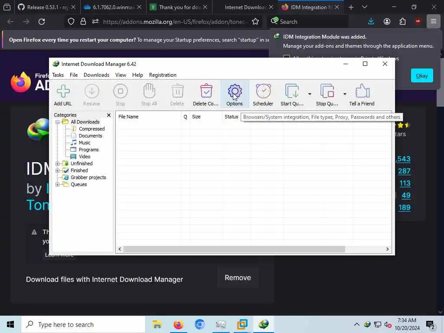Click IDM icon in taskbar
This screenshot has height=333, width=444.
point(263,324)
